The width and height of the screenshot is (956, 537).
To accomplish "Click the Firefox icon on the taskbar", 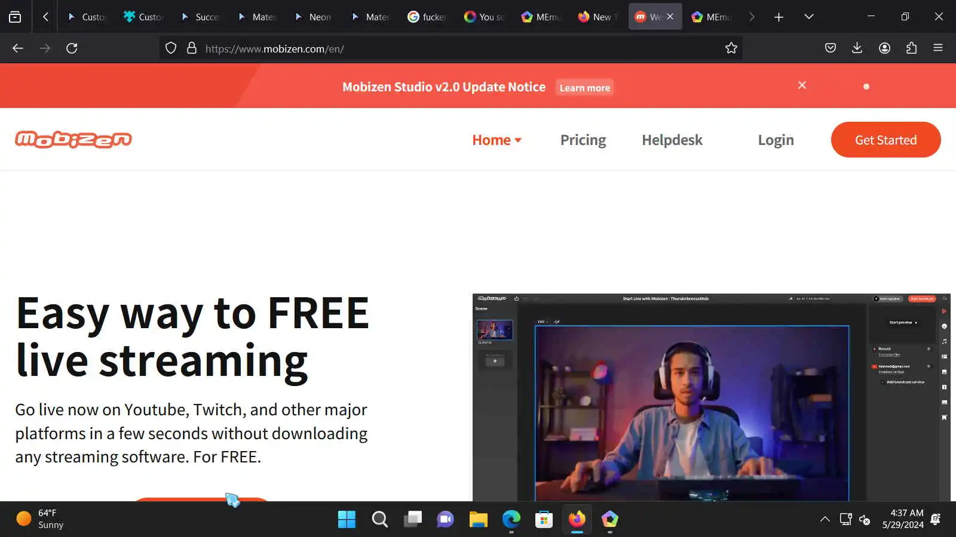I will coord(577,519).
